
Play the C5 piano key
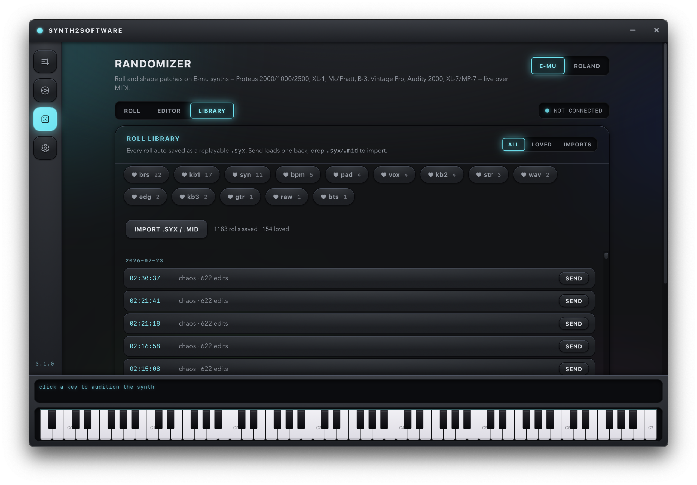tap(485, 425)
